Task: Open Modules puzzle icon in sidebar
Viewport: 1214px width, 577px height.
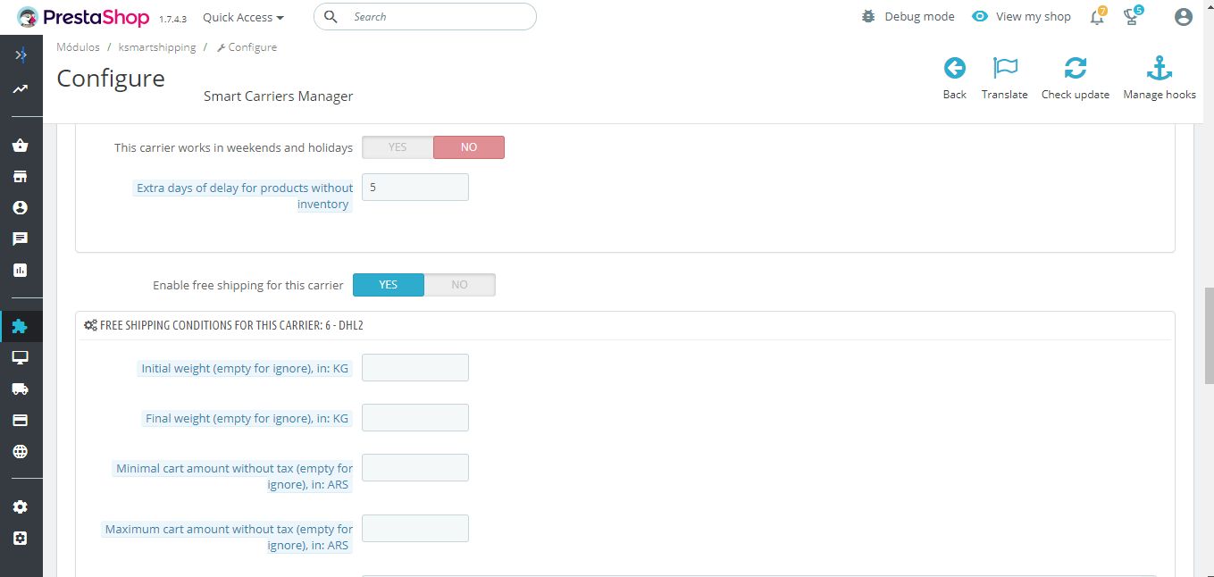Action: (20, 326)
